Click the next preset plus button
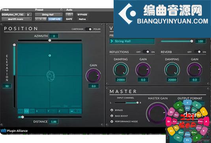Screen dimensions: 211x143 (41, 19)
